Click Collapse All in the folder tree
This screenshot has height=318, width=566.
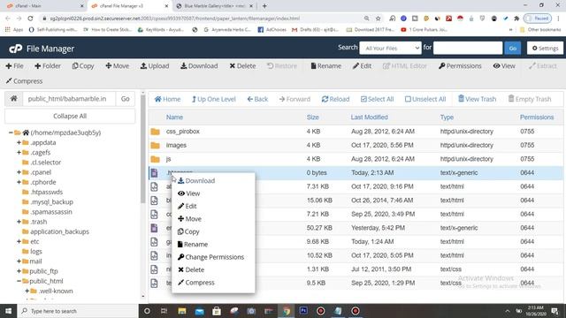pos(70,116)
